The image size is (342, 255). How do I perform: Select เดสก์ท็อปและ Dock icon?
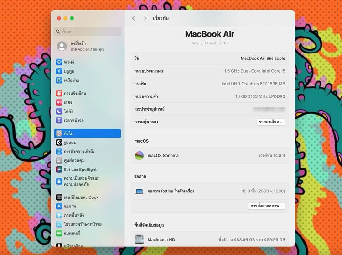click(59, 197)
